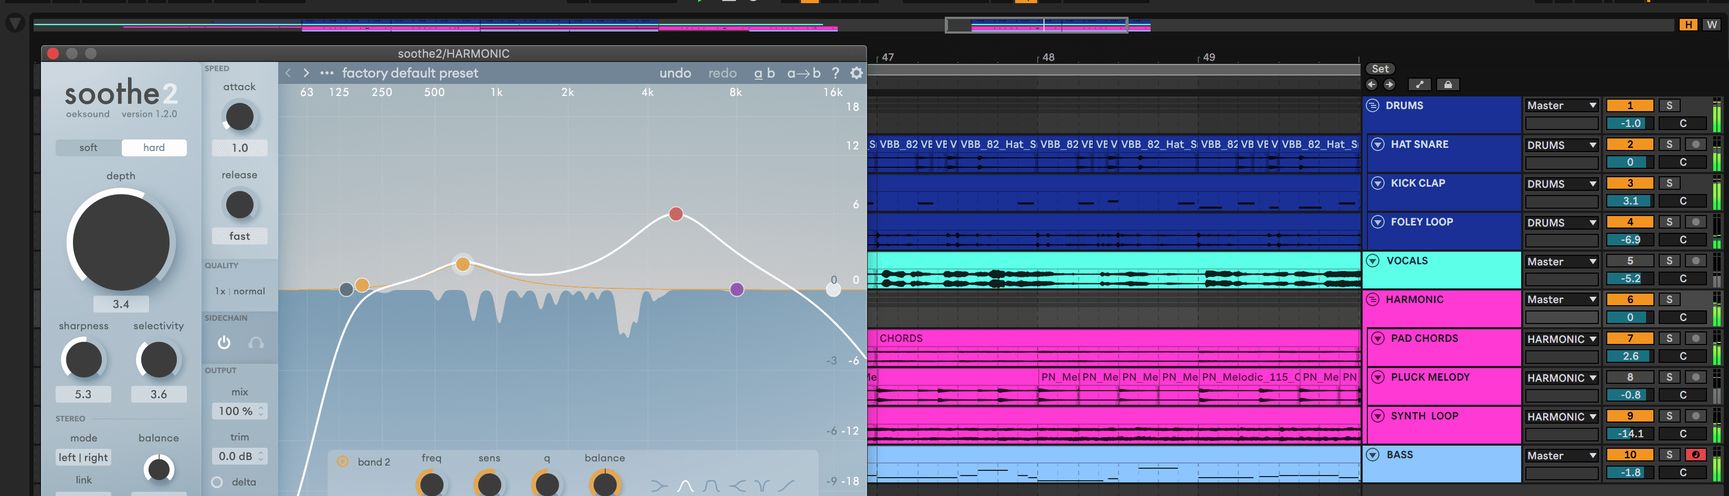Adjust the sharpness knob
Viewport: 1729px width, 496px height.
click(83, 359)
